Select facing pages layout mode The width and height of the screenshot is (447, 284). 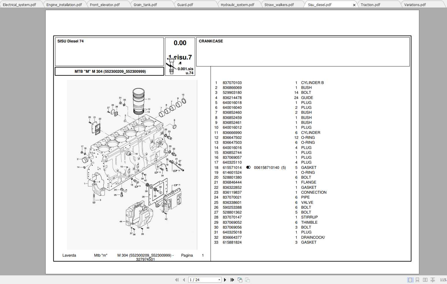pyautogui.click(x=425, y=280)
